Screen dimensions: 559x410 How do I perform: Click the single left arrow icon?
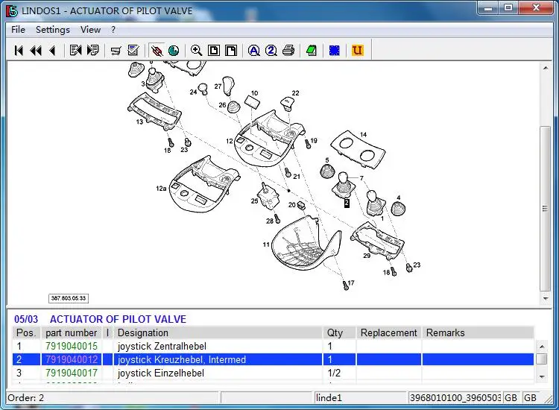(x=53, y=51)
